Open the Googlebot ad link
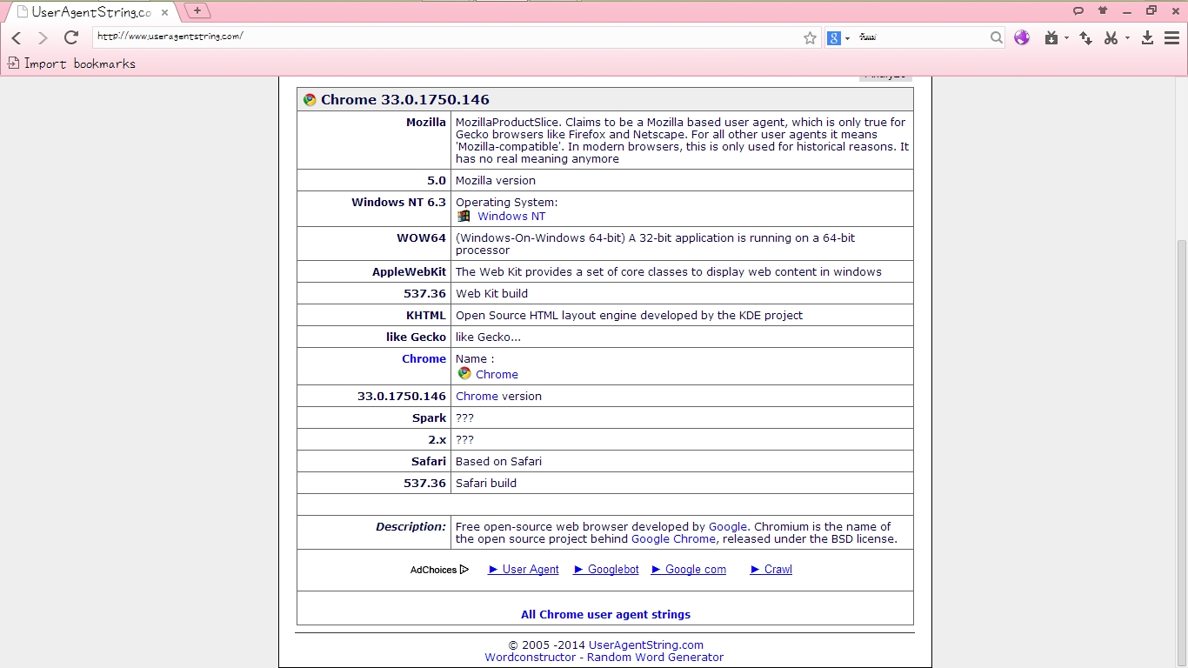 tap(606, 570)
